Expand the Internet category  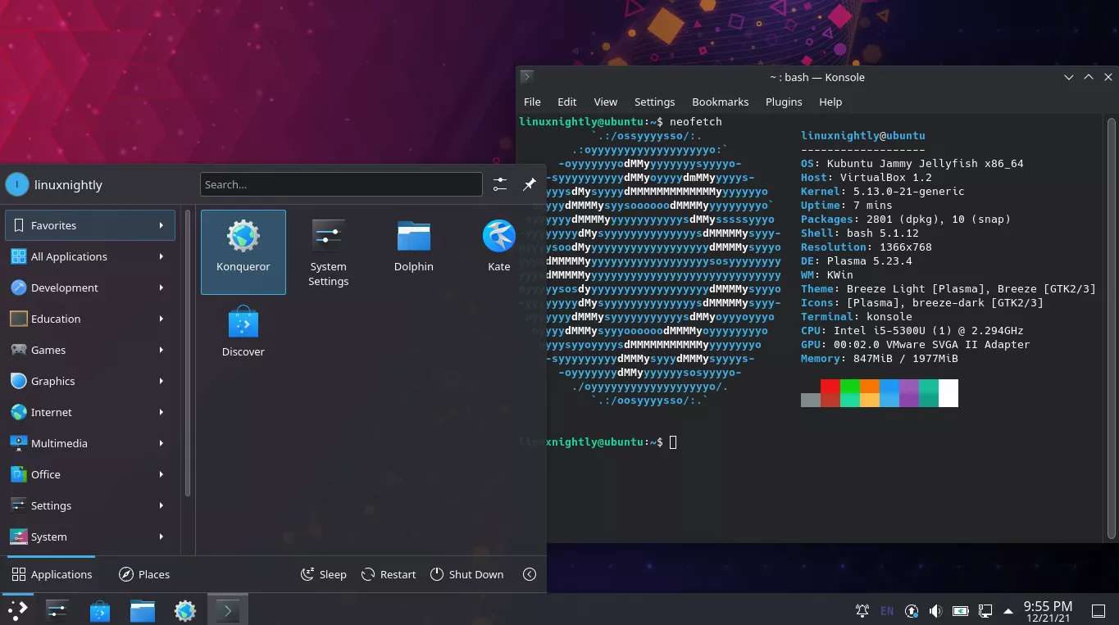tap(90, 412)
